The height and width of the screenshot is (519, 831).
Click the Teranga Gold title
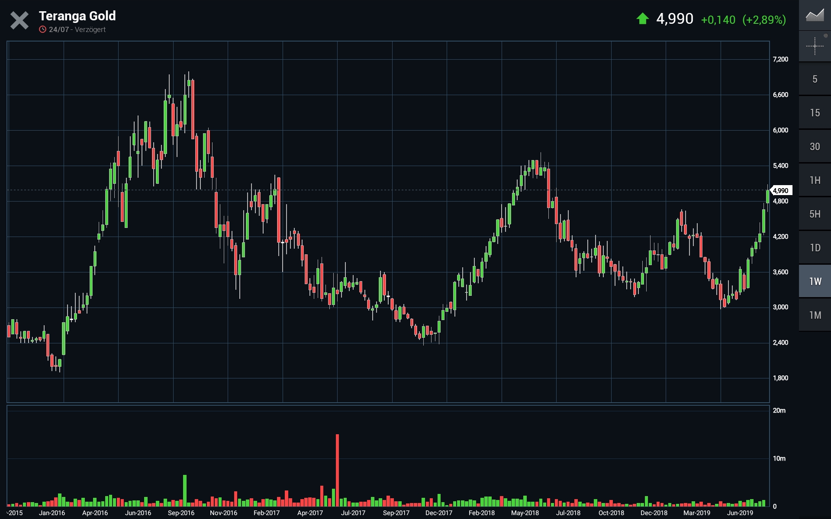pyautogui.click(x=77, y=16)
